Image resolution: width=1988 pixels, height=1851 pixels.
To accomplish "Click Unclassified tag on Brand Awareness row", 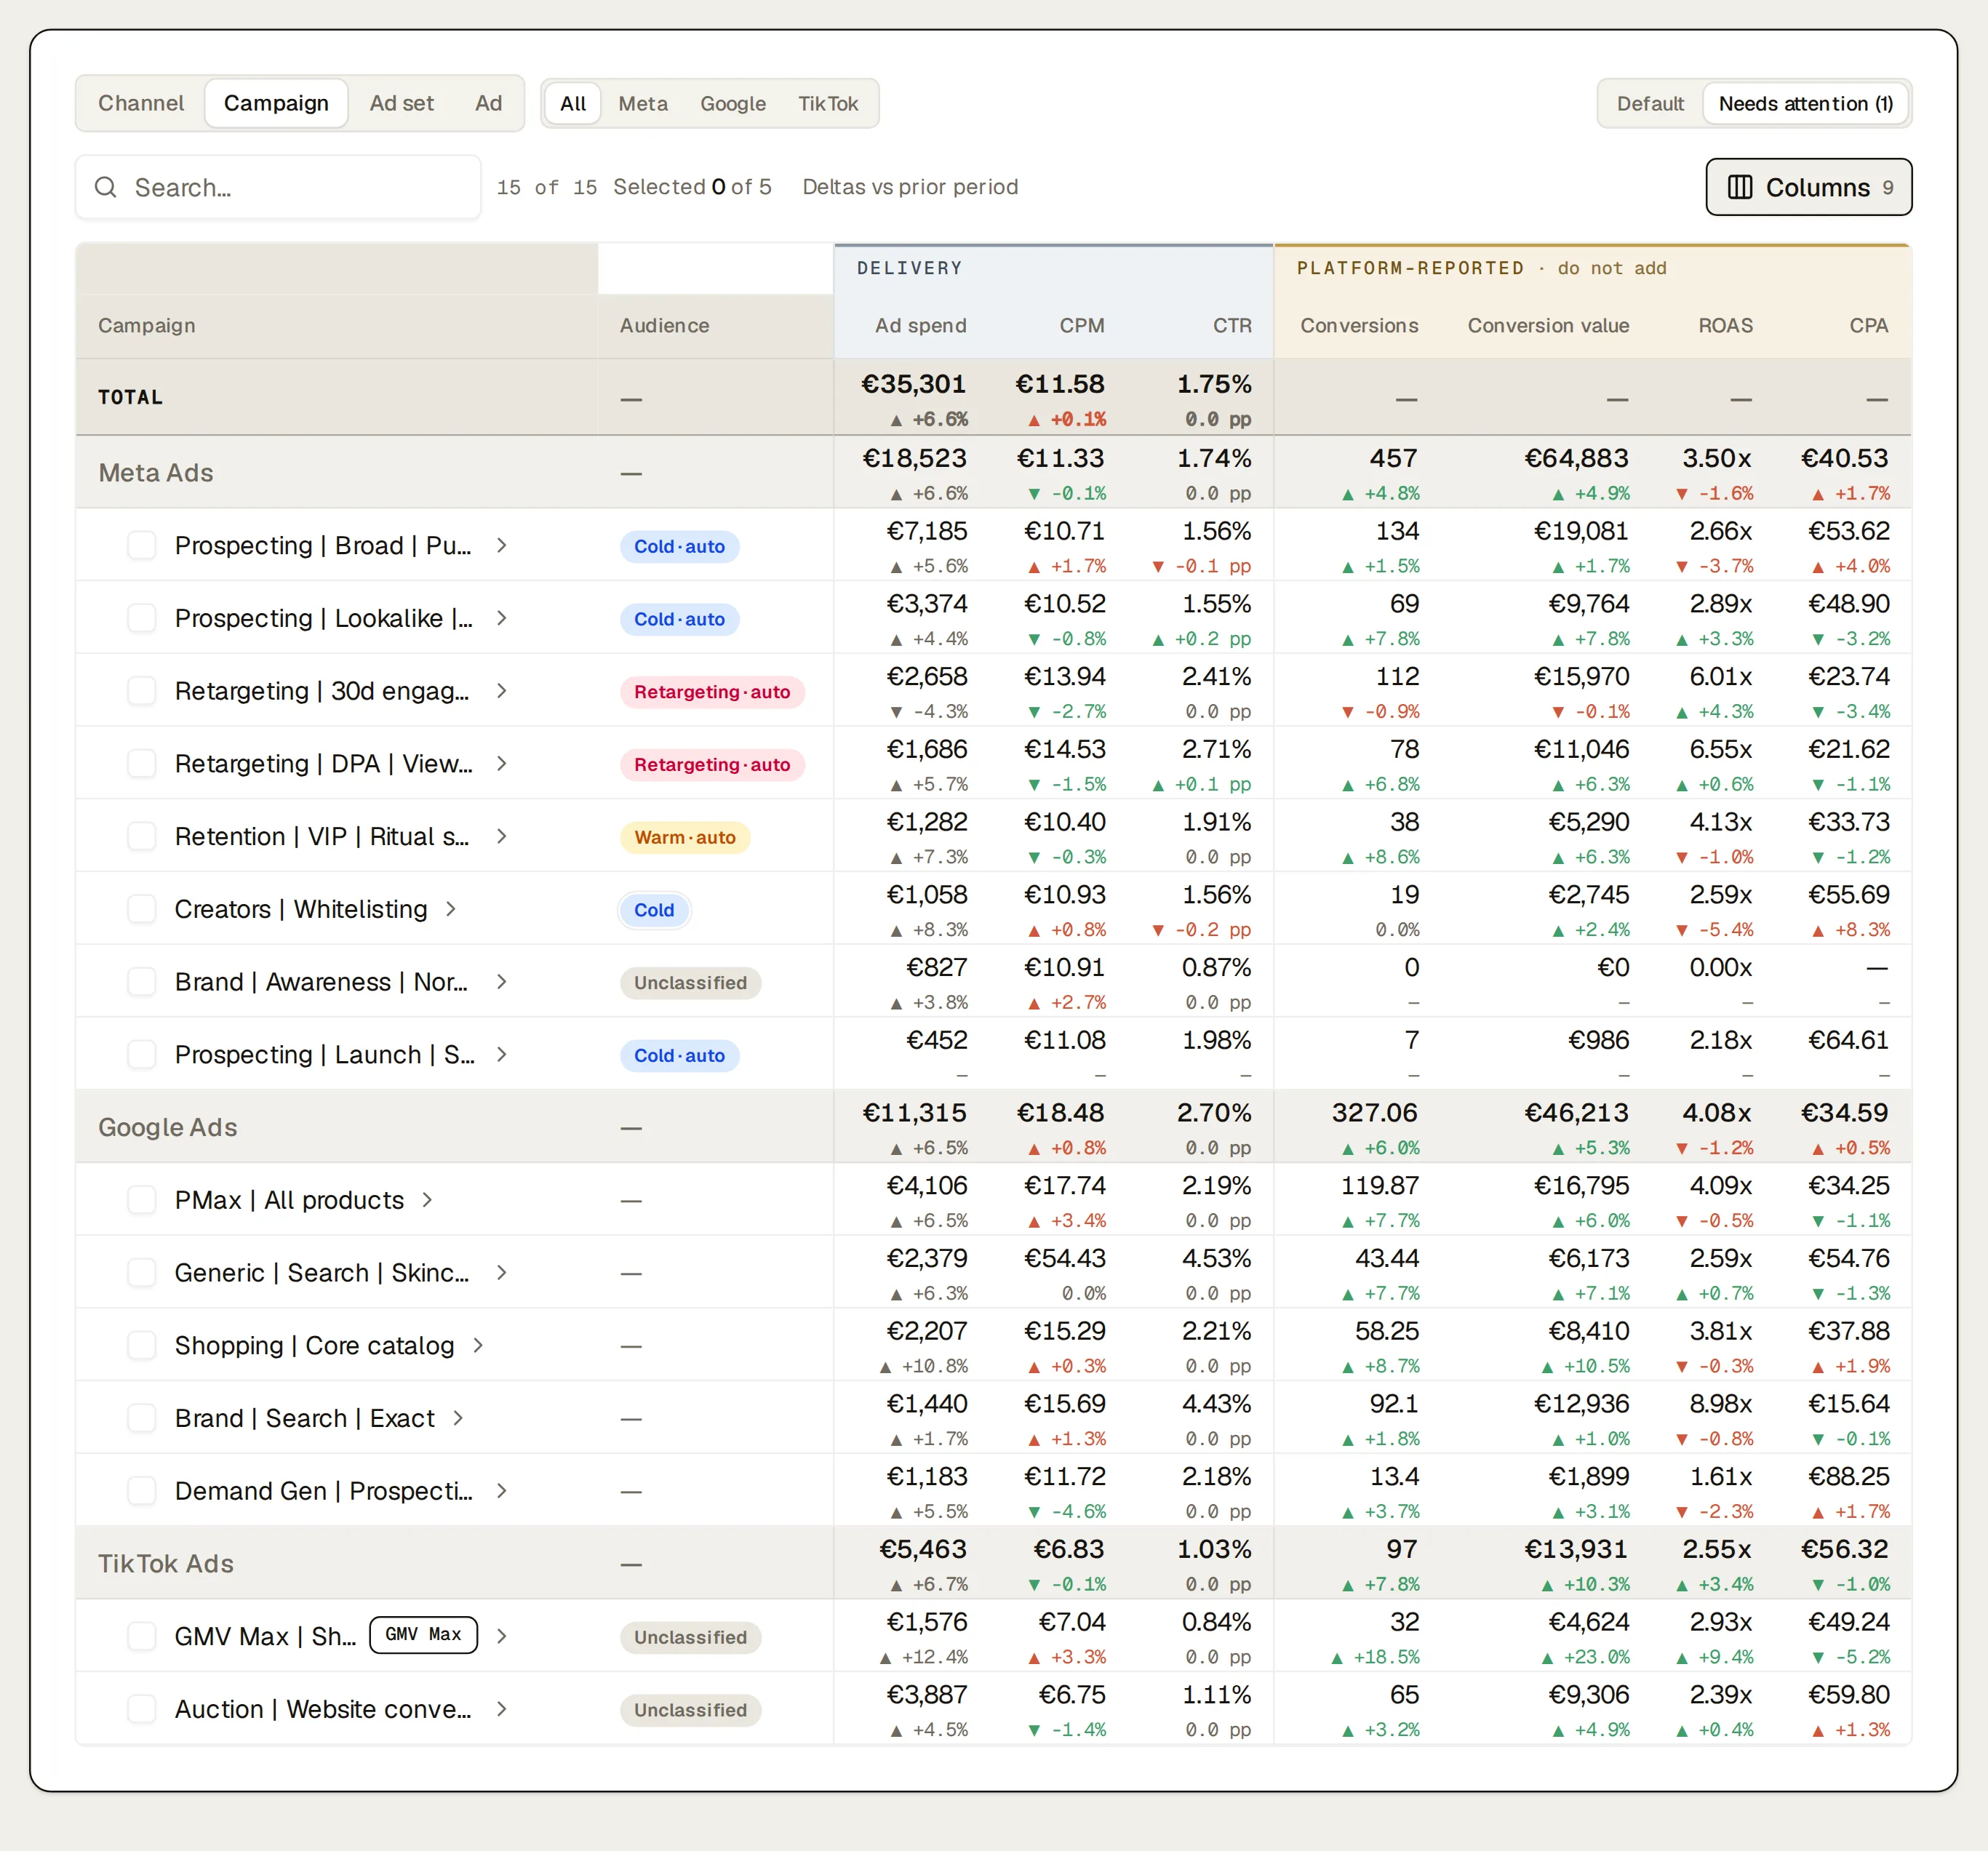I will tap(690, 983).
